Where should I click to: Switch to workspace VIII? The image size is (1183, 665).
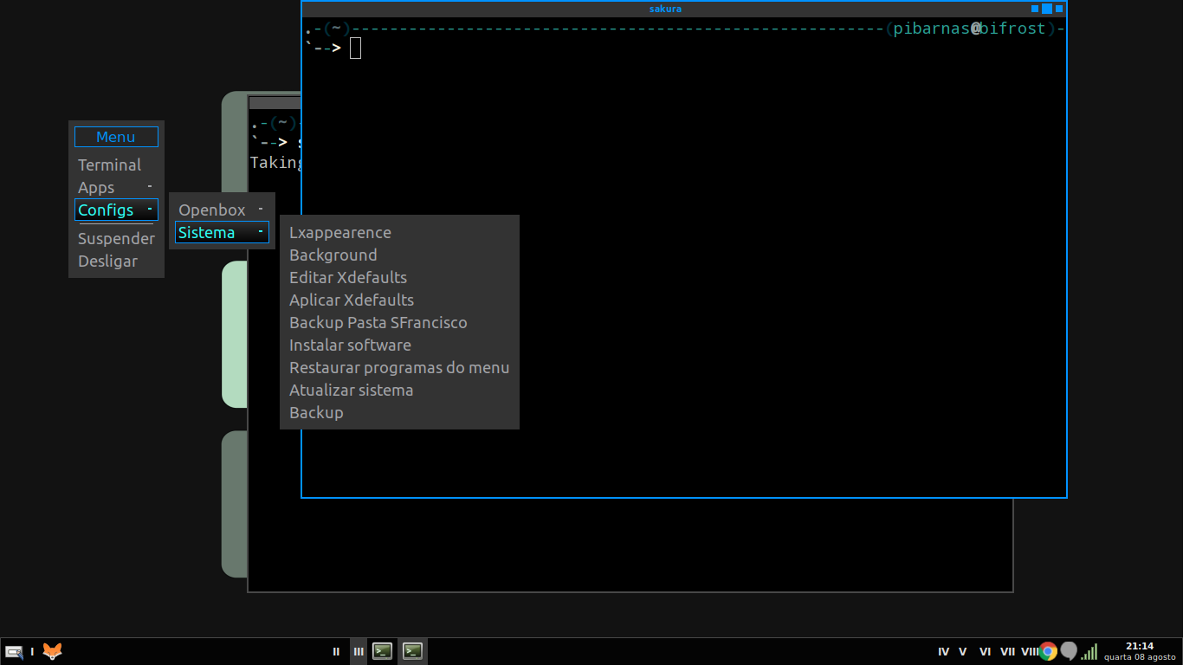[1030, 651]
